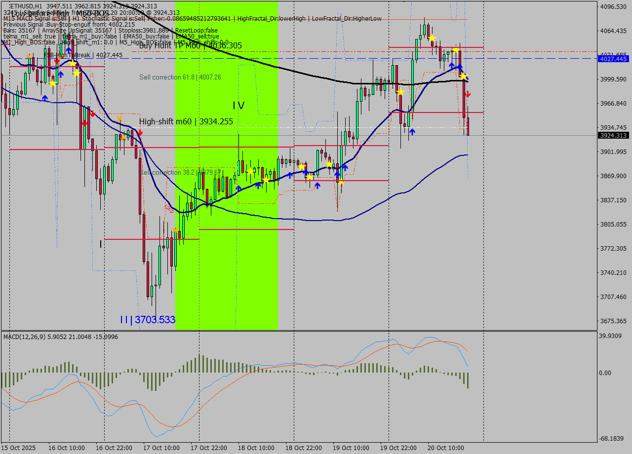Click the black 3924.313 current price tag

(x=613, y=135)
